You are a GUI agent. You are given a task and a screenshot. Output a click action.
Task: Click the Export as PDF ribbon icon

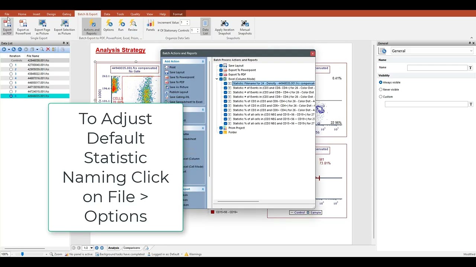(x=7, y=27)
